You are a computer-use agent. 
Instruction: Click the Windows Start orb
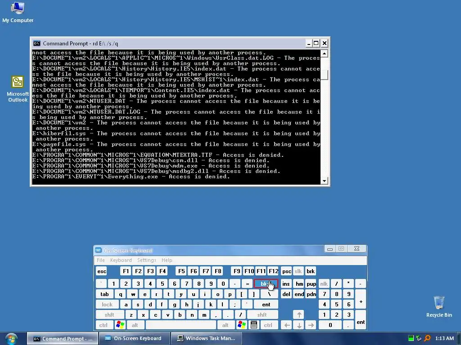pyautogui.click(x=11, y=339)
